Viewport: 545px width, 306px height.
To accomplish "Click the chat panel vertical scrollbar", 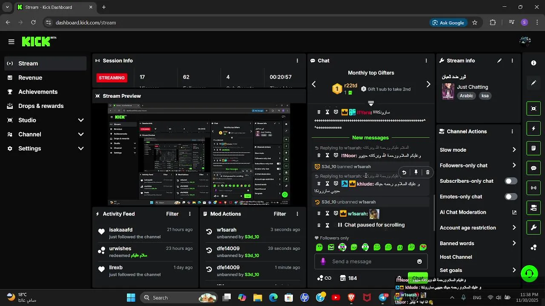I will pos(433,212).
